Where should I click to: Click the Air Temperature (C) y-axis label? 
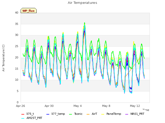tap(3, 58)
